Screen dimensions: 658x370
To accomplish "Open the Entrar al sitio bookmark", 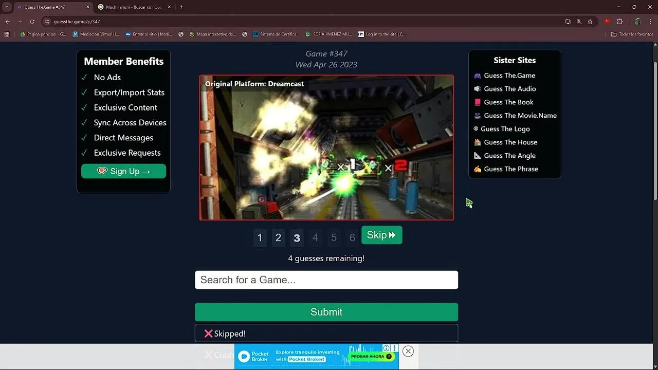I will click(149, 34).
